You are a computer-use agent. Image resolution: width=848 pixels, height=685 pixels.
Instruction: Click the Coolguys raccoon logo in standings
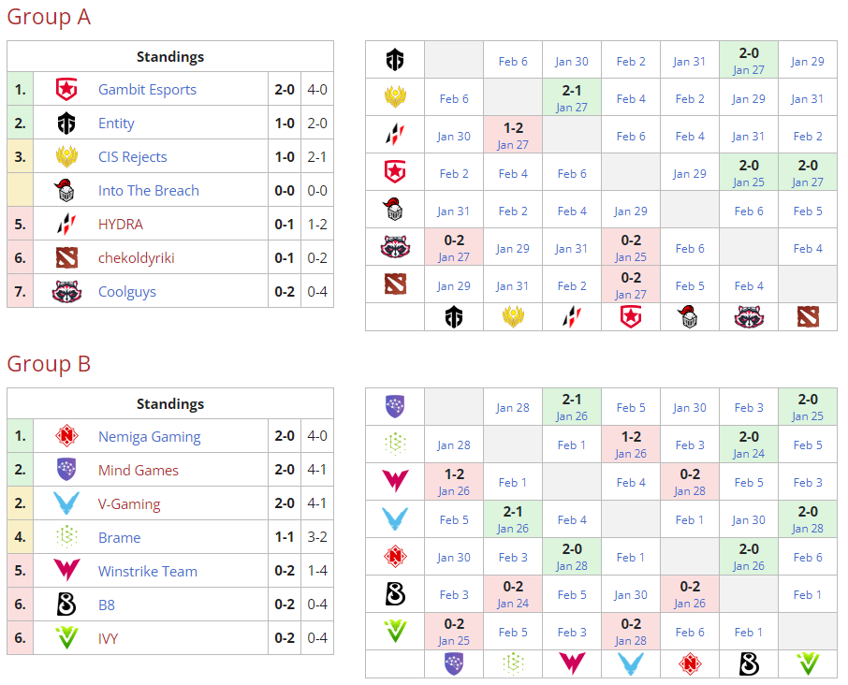(66, 291)
